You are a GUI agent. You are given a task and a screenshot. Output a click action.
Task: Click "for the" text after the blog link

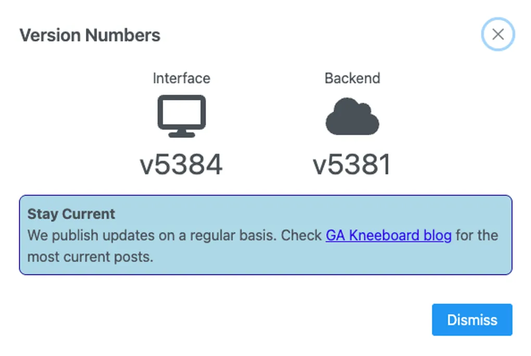coord(477,235)
